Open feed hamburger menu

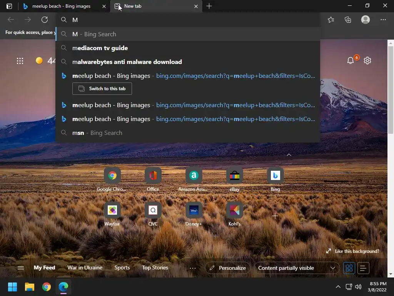pyautogui.click(x=21, y=268)
